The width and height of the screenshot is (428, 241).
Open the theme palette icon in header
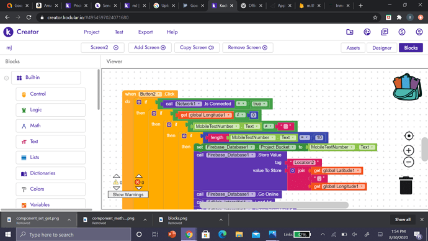tap(367, 32)
